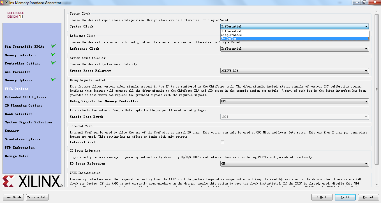
Task: Go to IO Planning Options step
Action: 24,105
